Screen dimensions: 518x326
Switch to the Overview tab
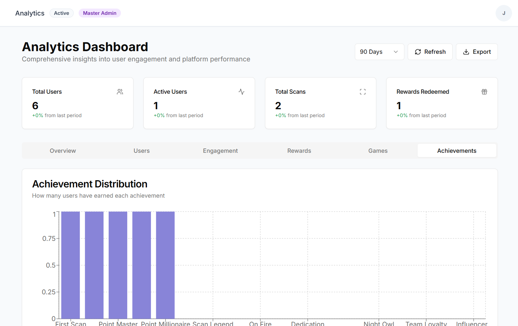[x=63, y=151]
